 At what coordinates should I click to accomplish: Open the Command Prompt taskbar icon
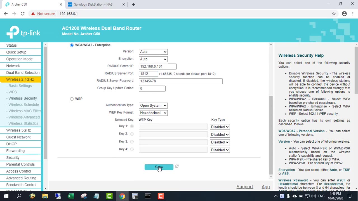(x=148, y=196)
